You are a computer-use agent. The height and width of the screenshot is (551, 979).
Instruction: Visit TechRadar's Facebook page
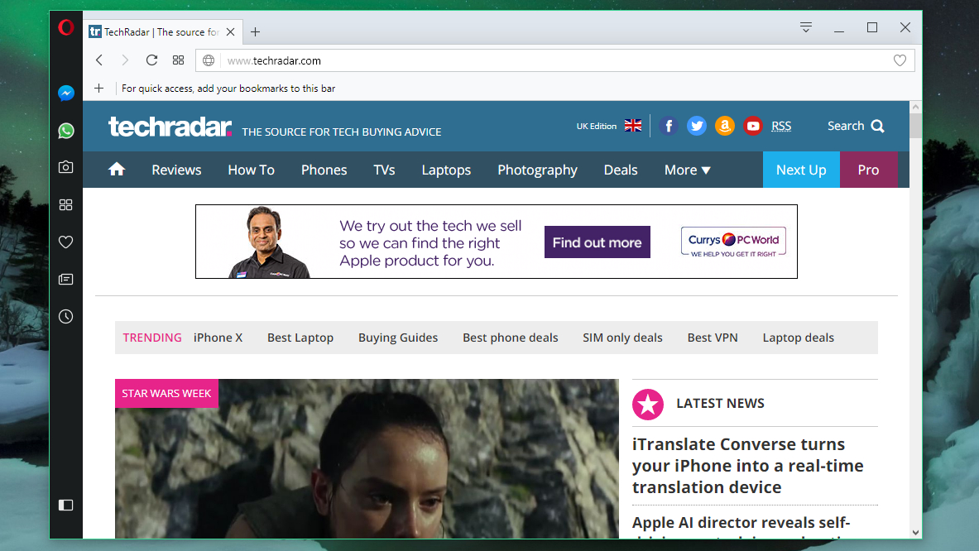click(x=668, y=126)
